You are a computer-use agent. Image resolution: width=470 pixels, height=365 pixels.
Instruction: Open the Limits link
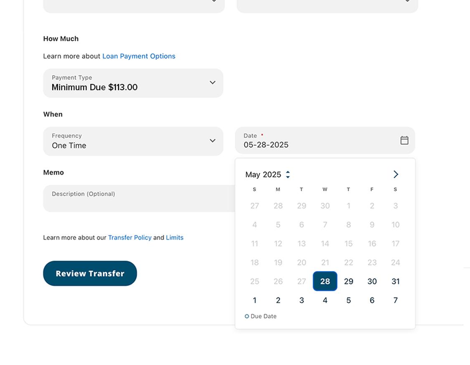tap(175, 238)
